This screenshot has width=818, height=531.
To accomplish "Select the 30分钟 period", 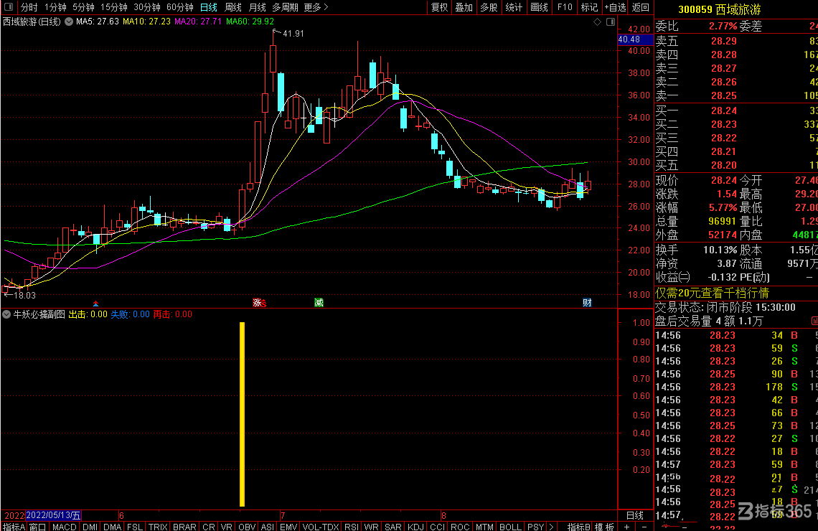I will [x=147, y=7].
